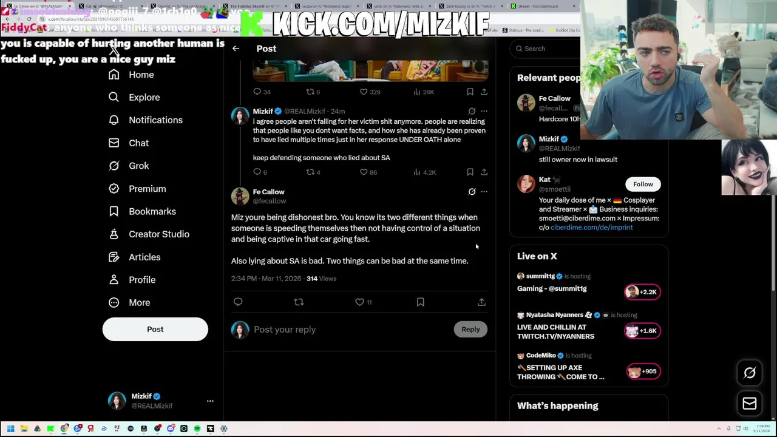Open Spotify from the taskbar
The image size is (777, 437).
pyautogui.click(x=197, y=429)
